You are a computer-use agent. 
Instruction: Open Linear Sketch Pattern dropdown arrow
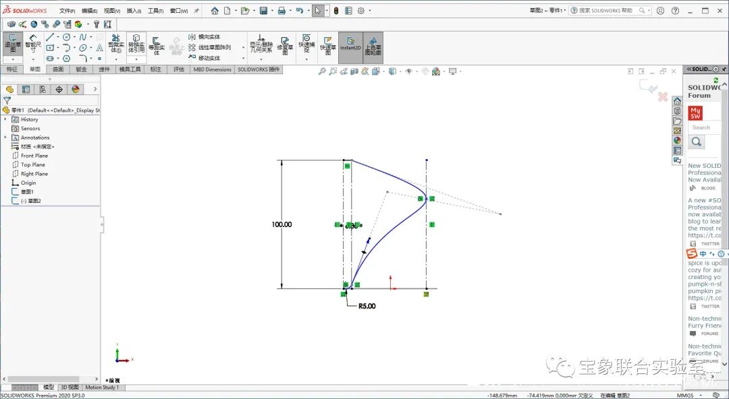pyautogui.click(x=243, y=47)
